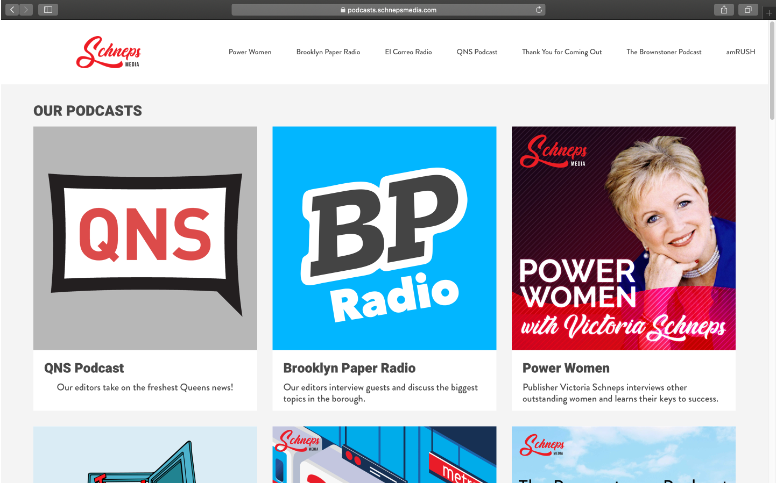
Task: Open the amRUSH nav item
Action: 740,52
